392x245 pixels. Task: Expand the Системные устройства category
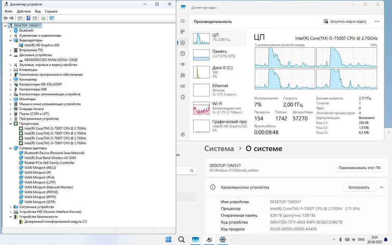[11, 207]
